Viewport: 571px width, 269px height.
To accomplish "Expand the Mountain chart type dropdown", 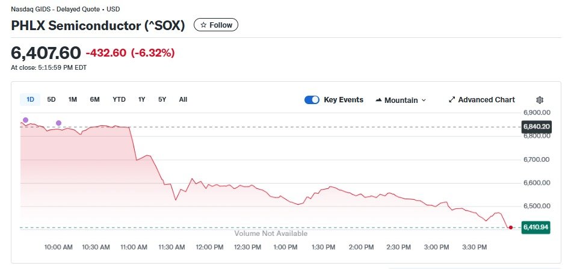I will coord(424,100).
